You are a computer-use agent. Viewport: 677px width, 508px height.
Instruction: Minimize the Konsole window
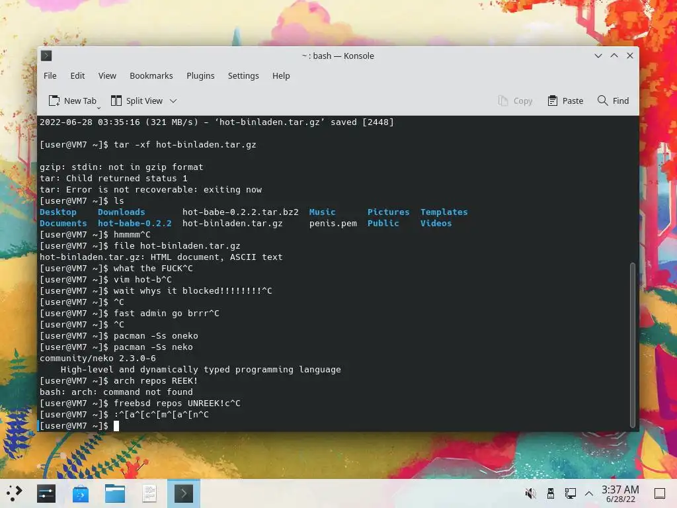[598, 56]
